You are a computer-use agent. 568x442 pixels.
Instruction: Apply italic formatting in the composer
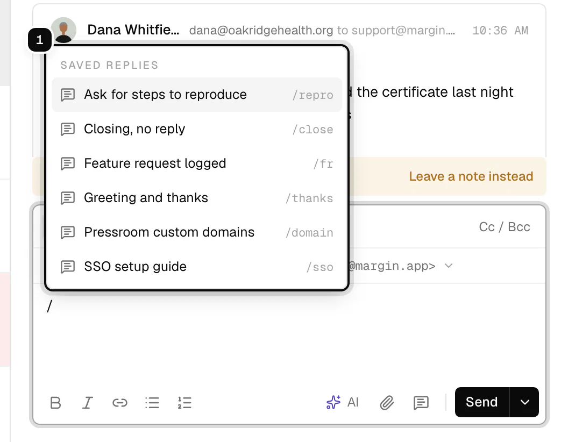coord(87,403)
